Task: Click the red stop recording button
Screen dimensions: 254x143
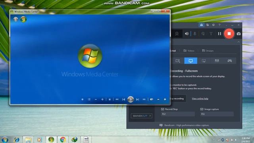Action: [x=229, y=33]
